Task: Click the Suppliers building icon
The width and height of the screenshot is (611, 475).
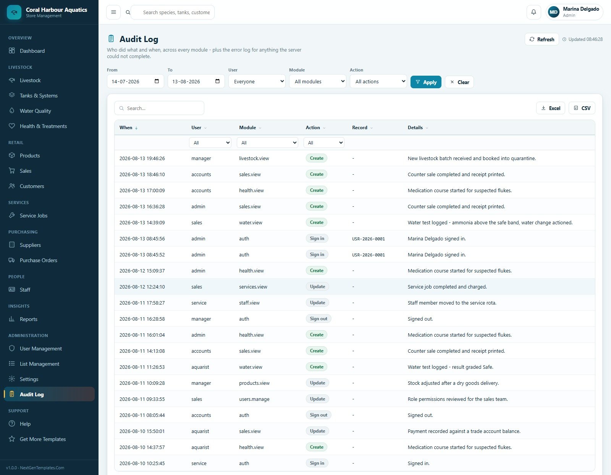Action: click(x=12, y=245)
